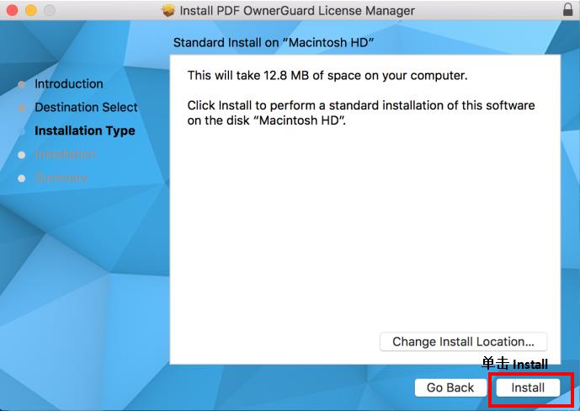Click the dimmed Summary step
Screen dimensions: 580x411
61,178
